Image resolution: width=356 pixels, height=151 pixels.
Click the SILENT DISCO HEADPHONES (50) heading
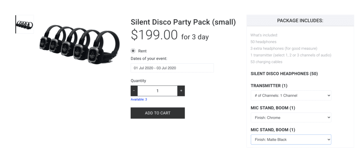tap(284, 74)
